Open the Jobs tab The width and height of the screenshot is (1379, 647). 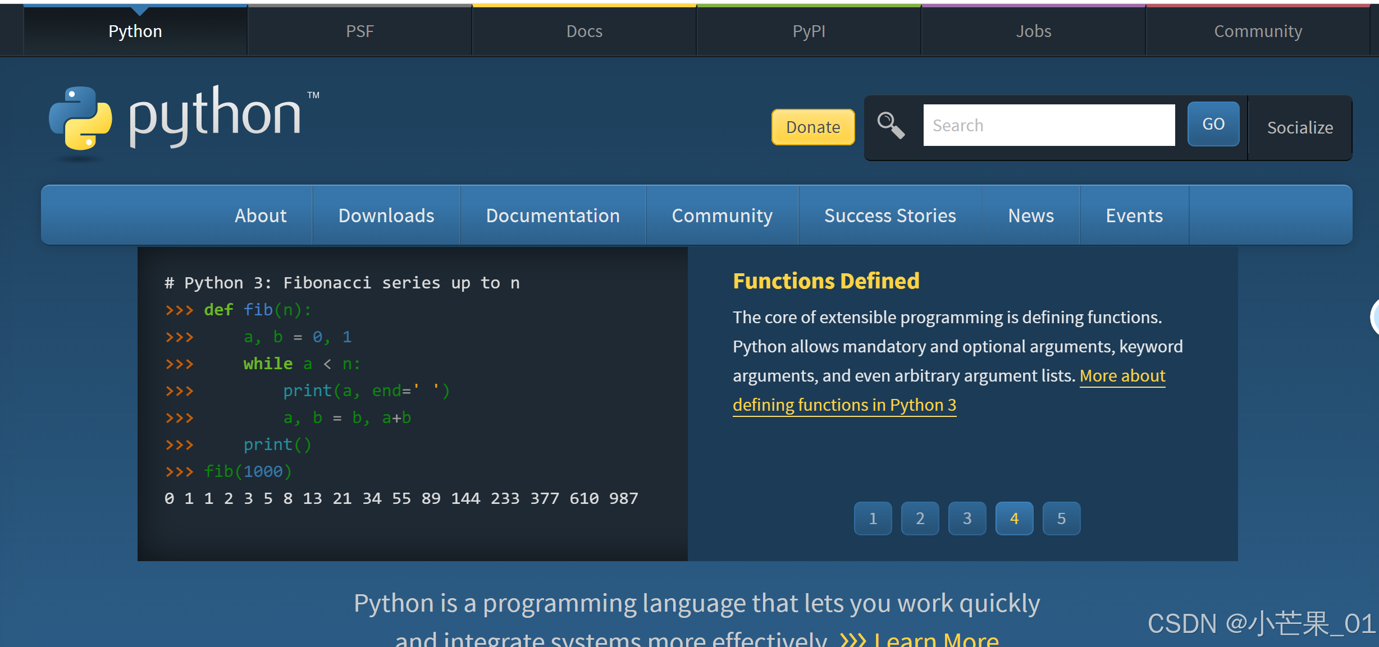pyautogui.click(x=1034, y=31)
